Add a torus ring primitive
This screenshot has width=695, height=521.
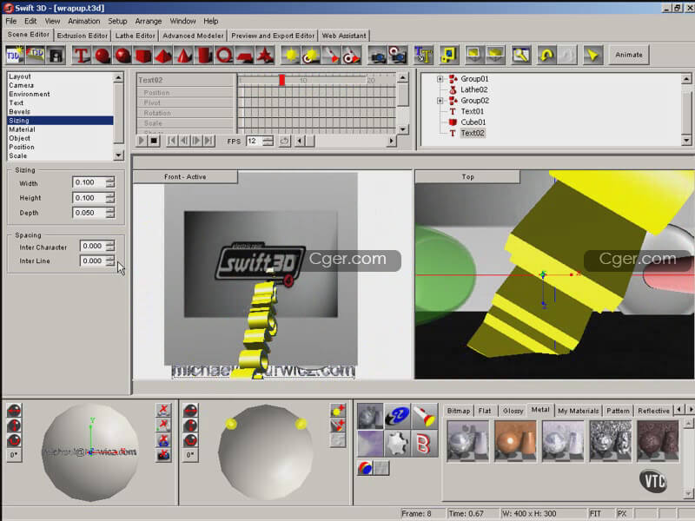click(224, 55)
